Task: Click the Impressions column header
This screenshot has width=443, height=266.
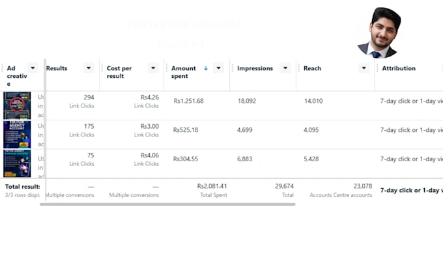Action: 255,68
